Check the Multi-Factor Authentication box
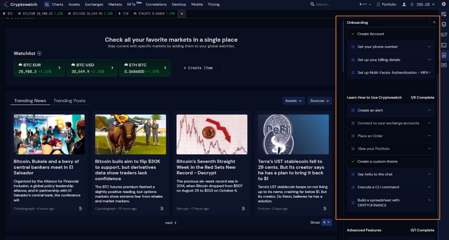The height and width of the screenshot is (240, 449). coord(353,73)
